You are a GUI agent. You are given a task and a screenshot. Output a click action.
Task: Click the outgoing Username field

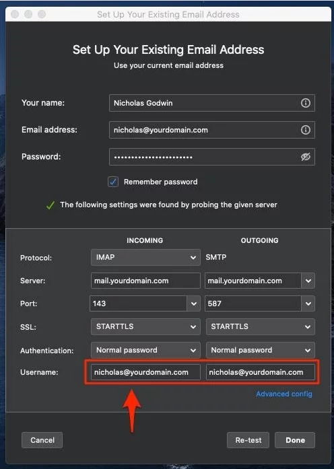261,372
